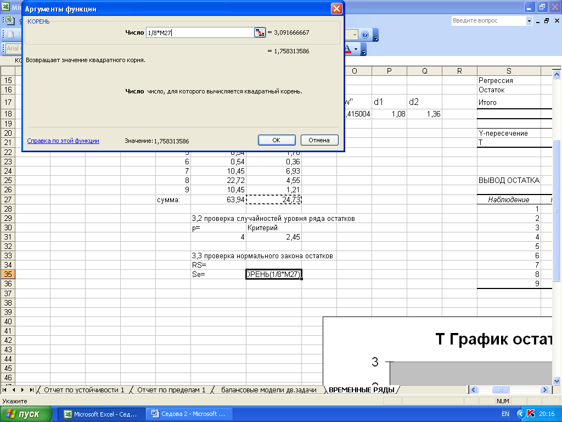Image resolution: width=562 pixels, height=422 pixels.
Task: Select the row 27 header
Action: [8, 200]
